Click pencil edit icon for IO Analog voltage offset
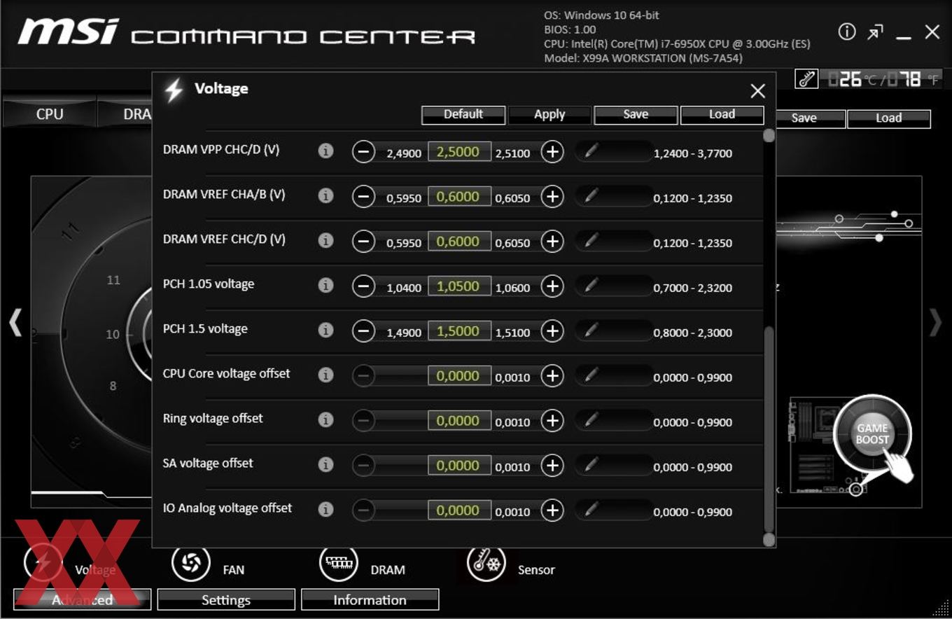This screenshot has height=619, width=952. 591,509
